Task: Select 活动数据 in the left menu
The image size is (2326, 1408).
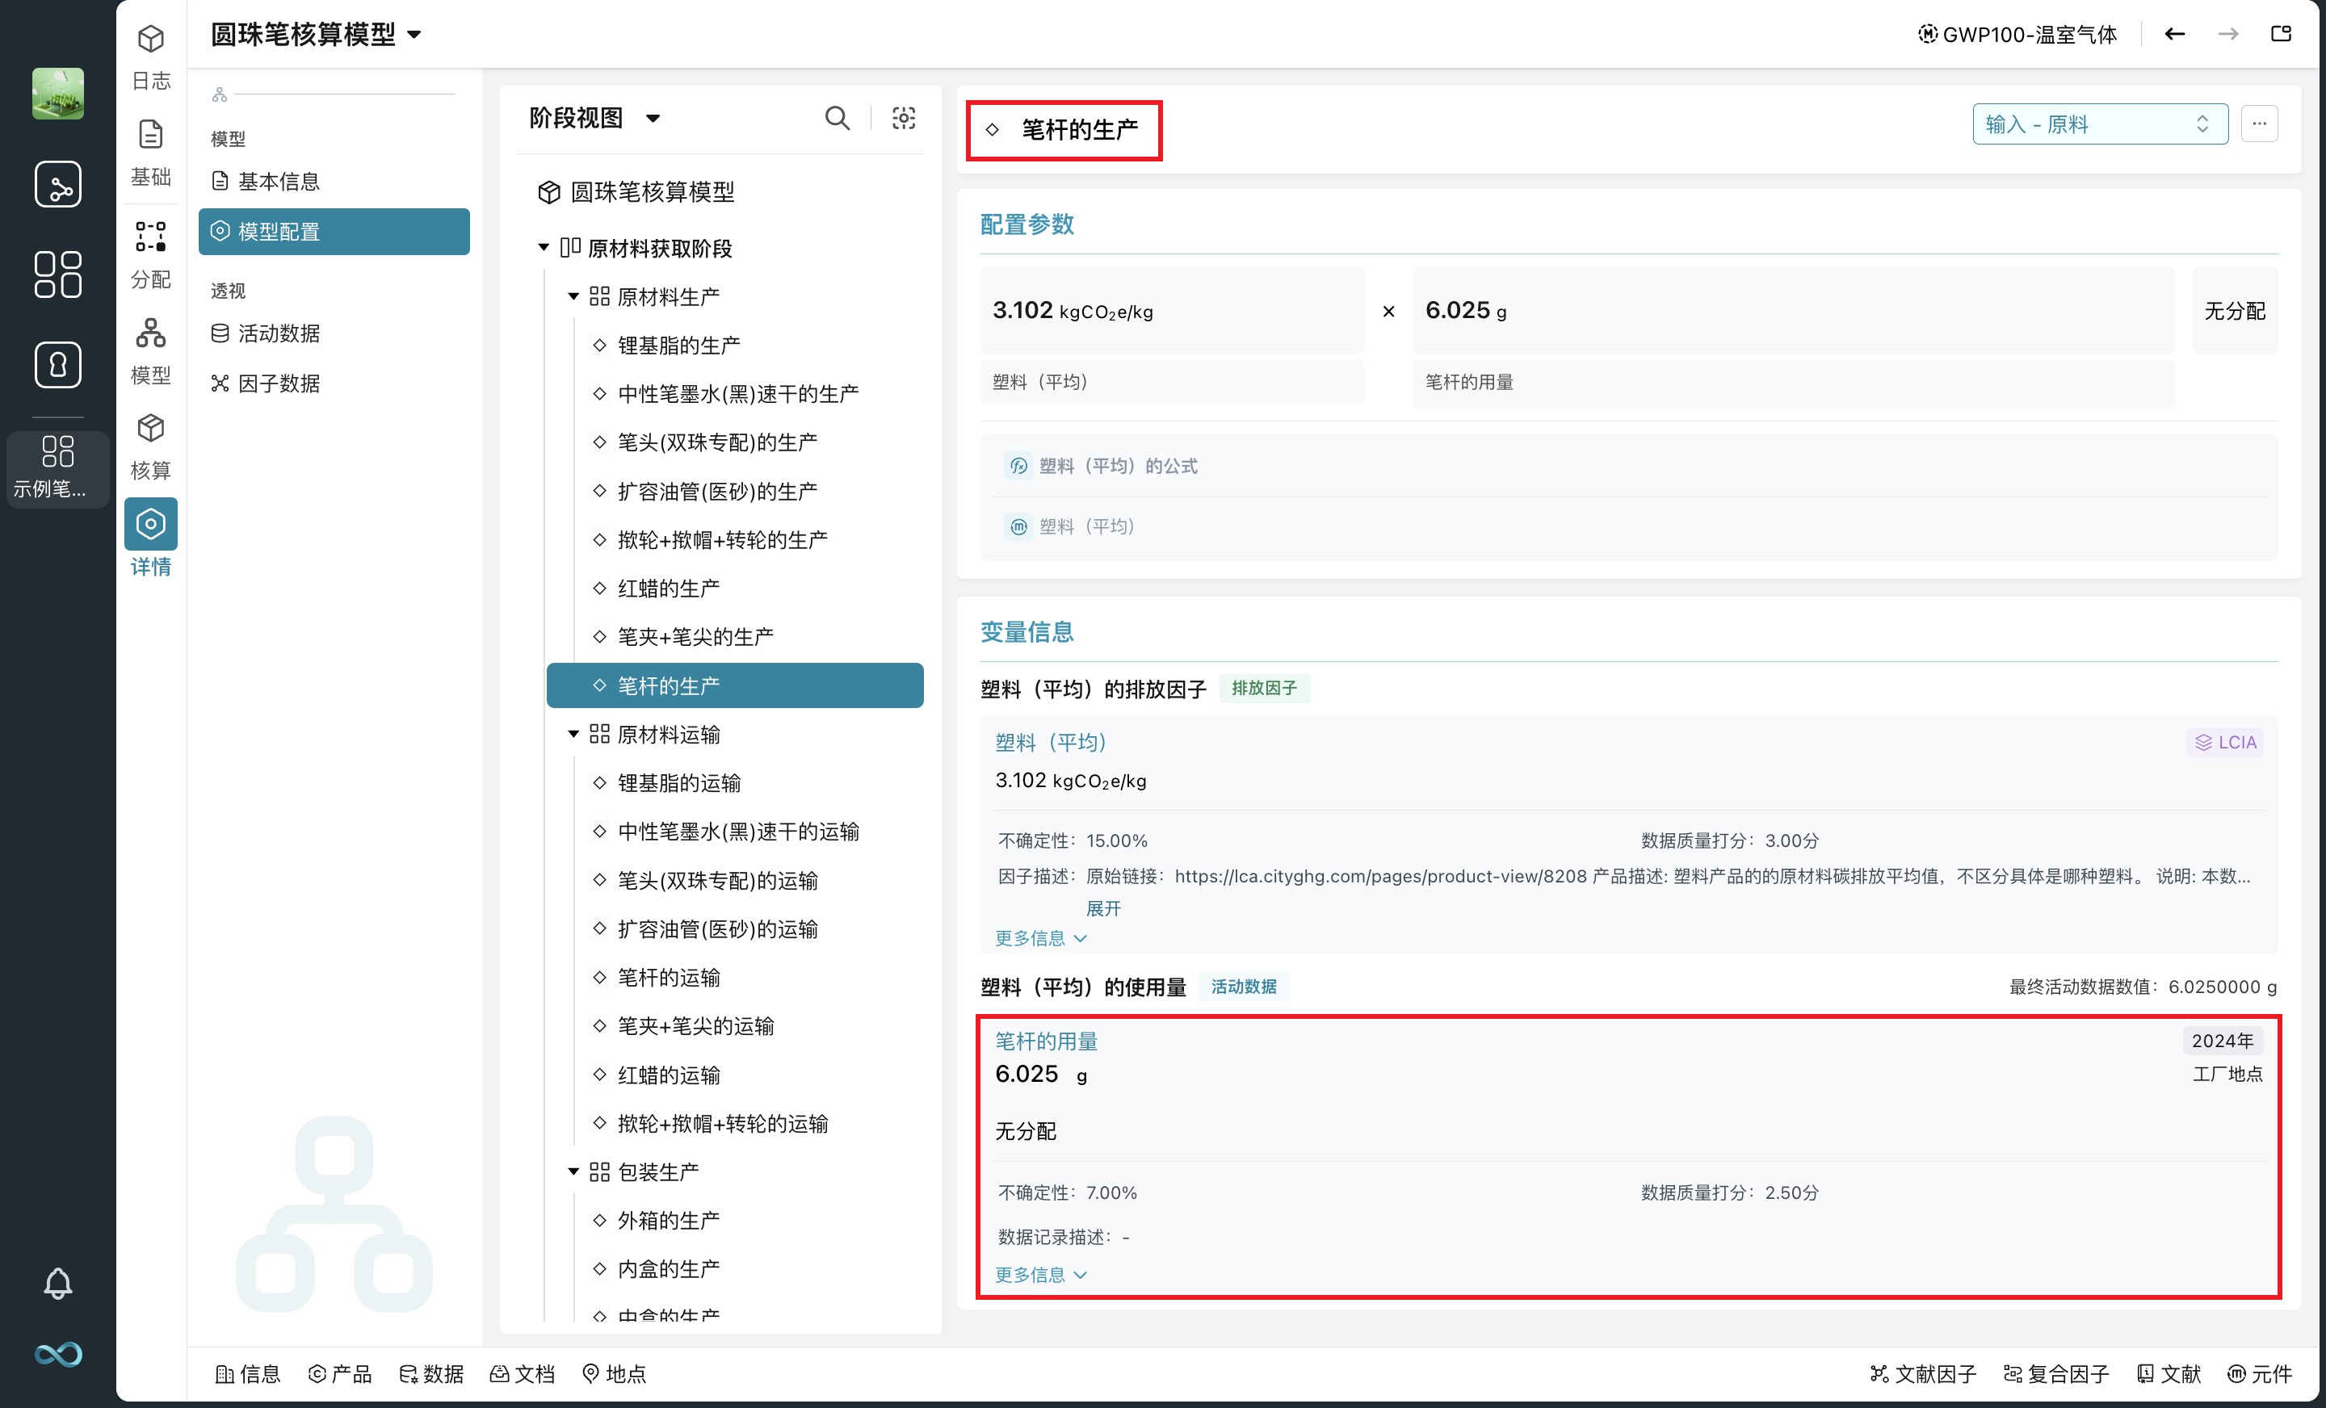Action: click(279, 333)
